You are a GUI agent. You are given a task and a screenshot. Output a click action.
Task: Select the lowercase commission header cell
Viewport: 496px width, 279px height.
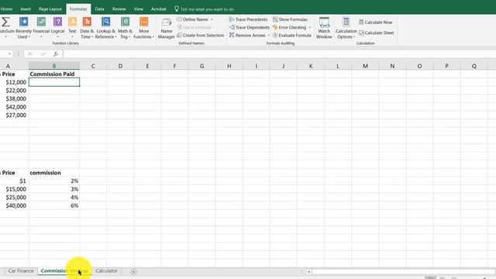[54, 173]
